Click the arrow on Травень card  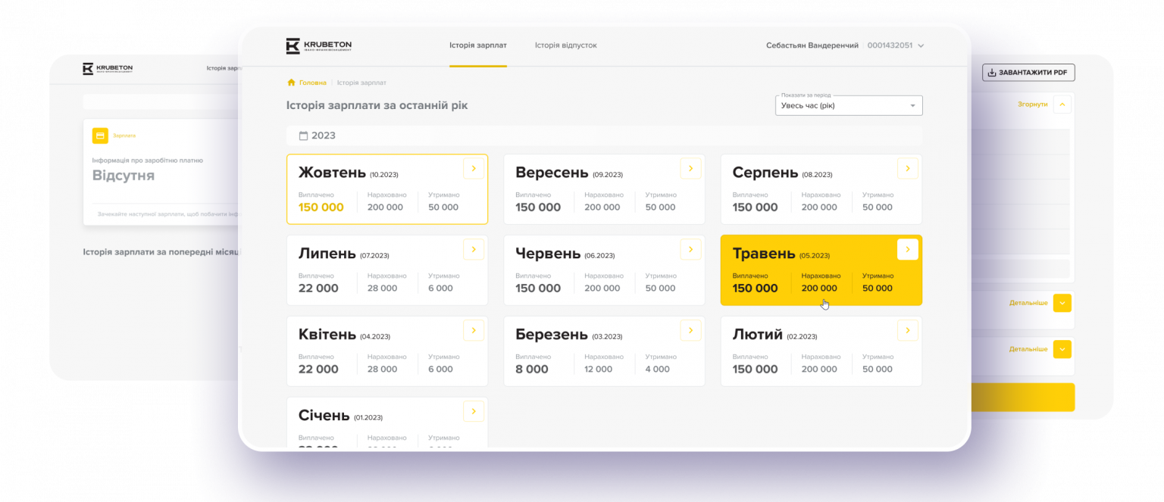tap(907, 249)
